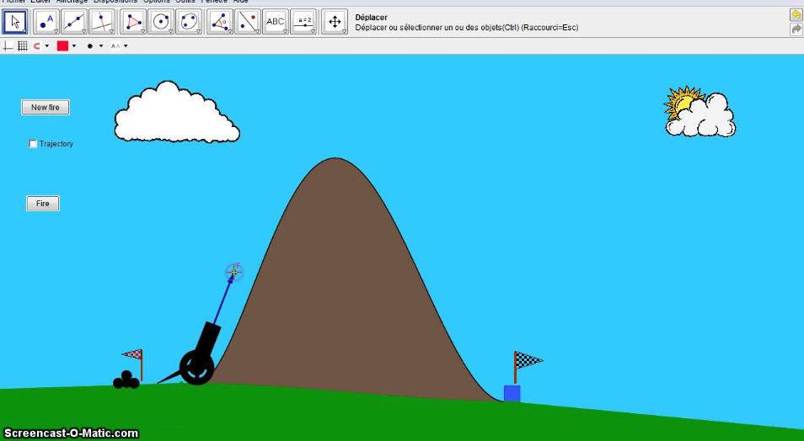Screen dimensions: 804x441
Task: Select the slider a=2 tool
Action: tap(303, 22)
